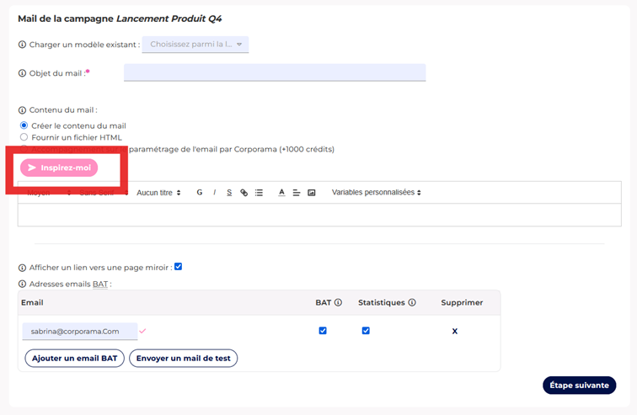Expand the 'Aucun titre' heading dropdown
The image size is (637, 415).
coord(158,193)
